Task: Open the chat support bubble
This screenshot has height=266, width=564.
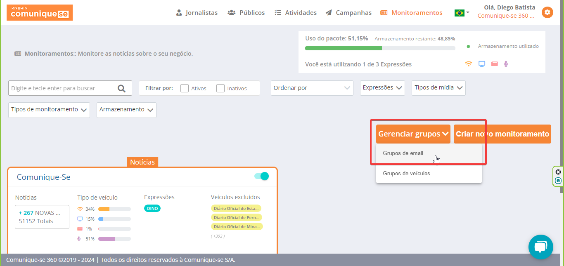Action: click(540, 247)
